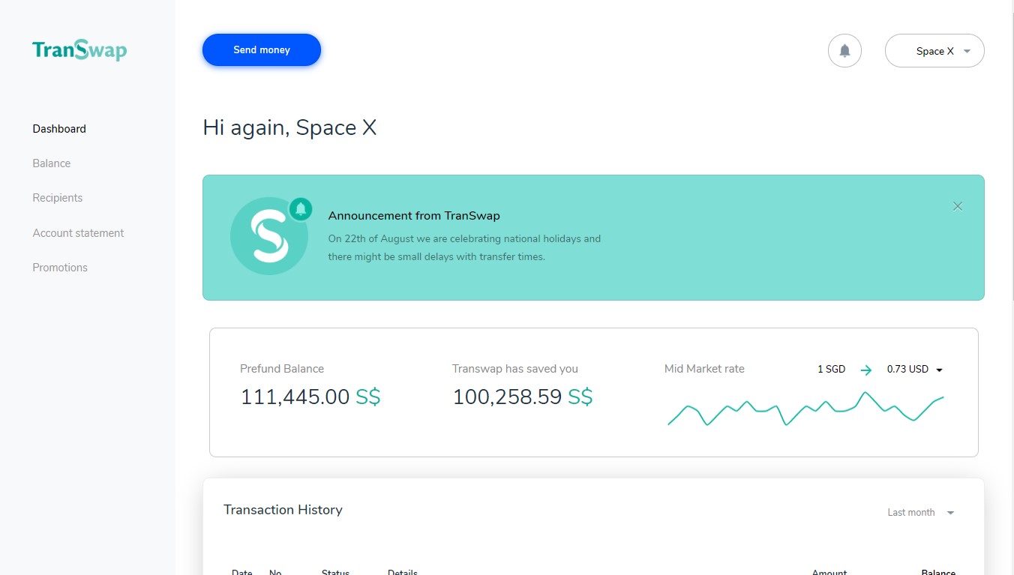Viewport: 1014px width, 575px height.
Task: Click the small bell badge on announcement logo
Action: click(301, 209)
